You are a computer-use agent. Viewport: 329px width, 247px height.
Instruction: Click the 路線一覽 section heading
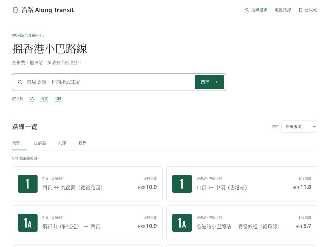pos(25,127)
